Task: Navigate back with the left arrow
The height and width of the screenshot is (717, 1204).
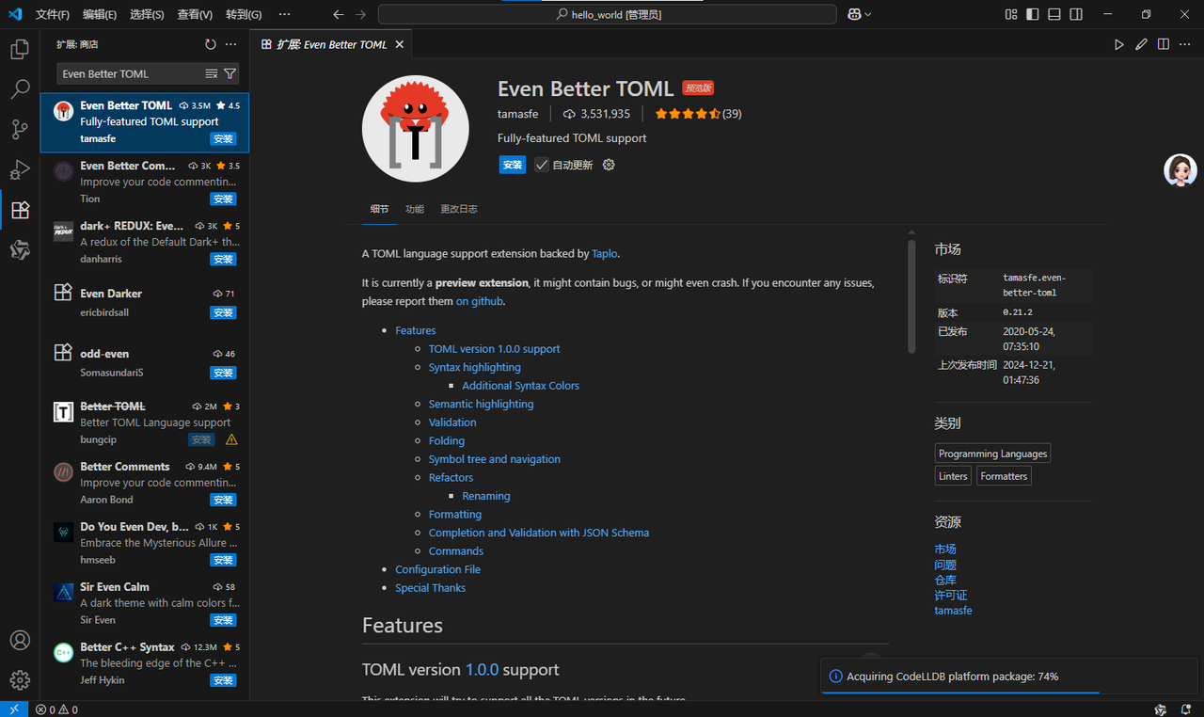Action: click(339, 14)
